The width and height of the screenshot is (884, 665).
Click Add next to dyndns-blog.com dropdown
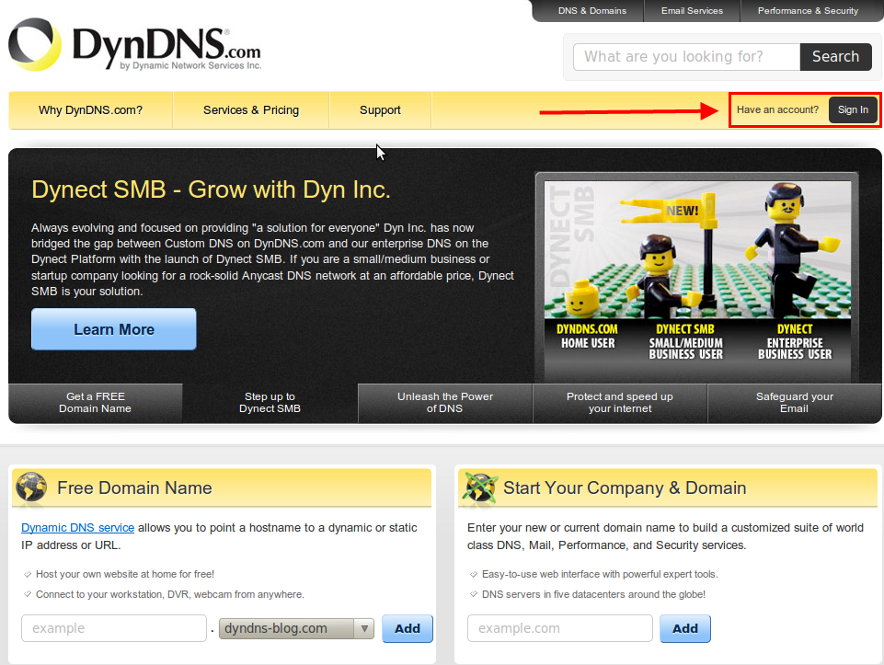click(x=408, y=628)
